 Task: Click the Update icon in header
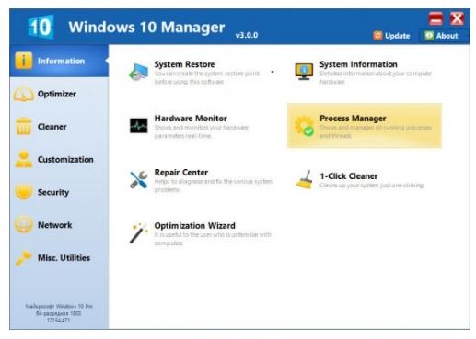377,36
